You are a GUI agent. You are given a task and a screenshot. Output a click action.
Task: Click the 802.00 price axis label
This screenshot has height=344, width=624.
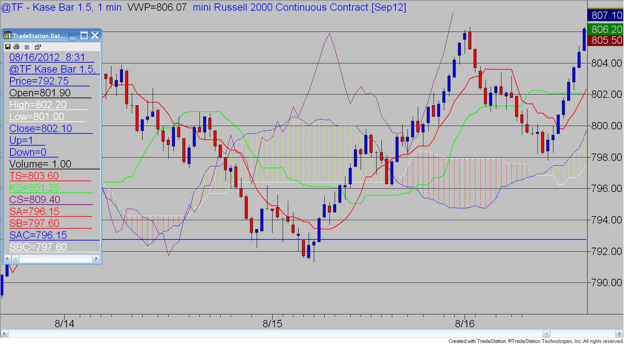coord(607,94)
